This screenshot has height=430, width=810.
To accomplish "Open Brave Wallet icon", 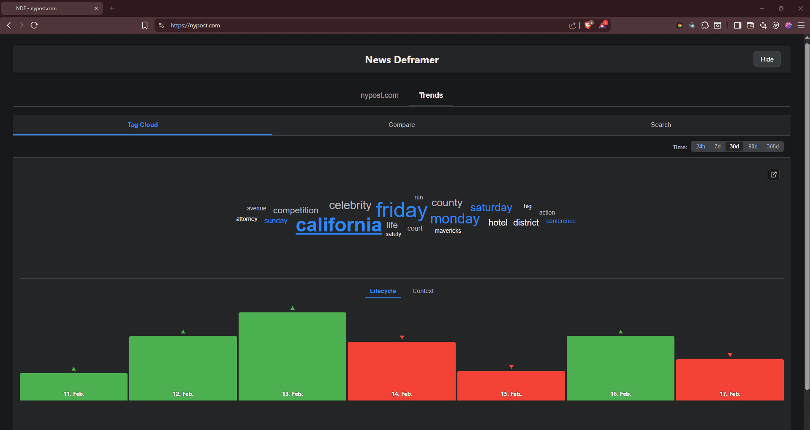I will [750, 25].
